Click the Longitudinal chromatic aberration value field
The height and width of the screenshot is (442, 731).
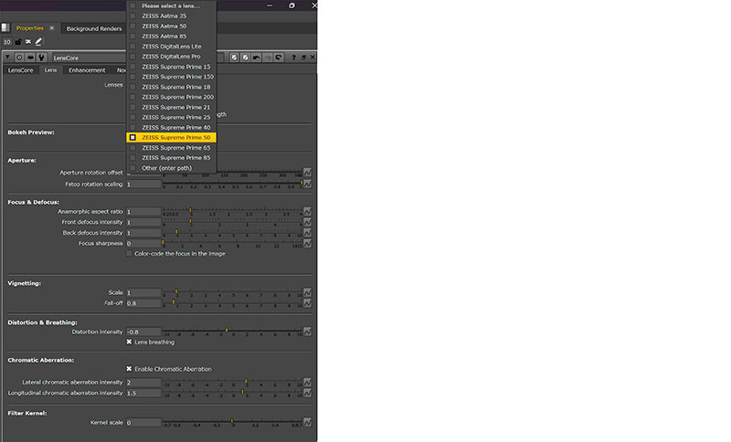click(x=143, y=393)
